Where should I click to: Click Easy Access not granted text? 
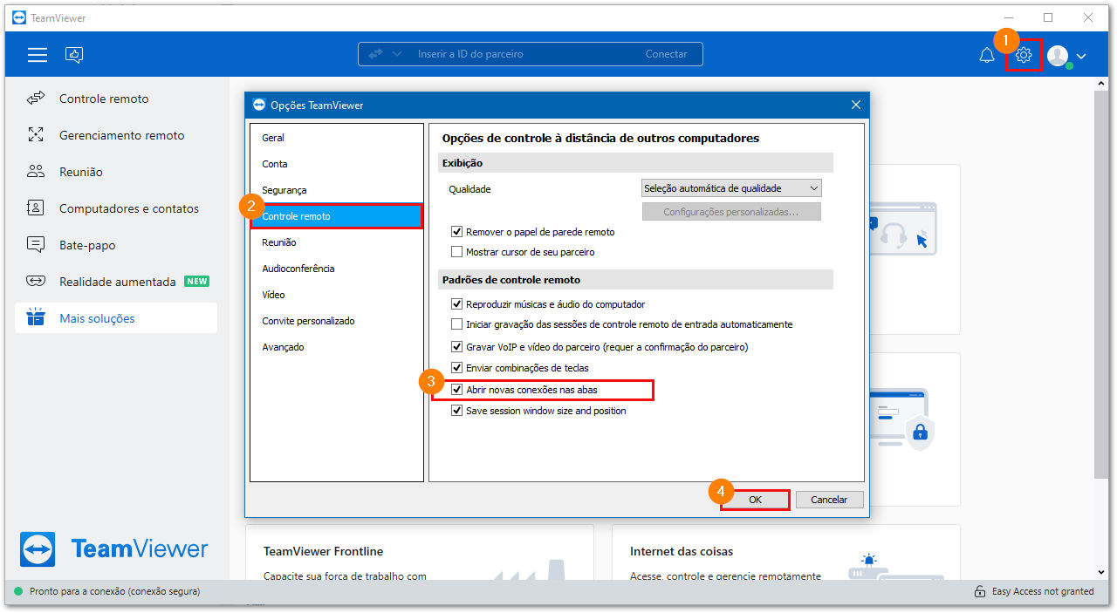pos(1043,591)
